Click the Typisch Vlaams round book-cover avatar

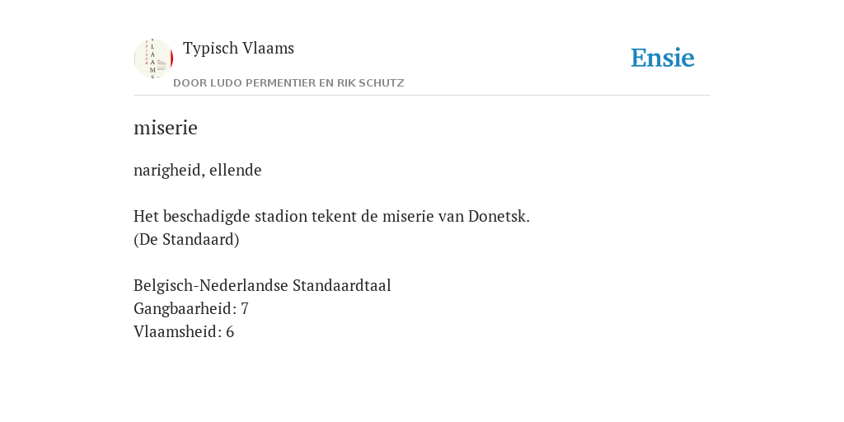pos(153,59)
